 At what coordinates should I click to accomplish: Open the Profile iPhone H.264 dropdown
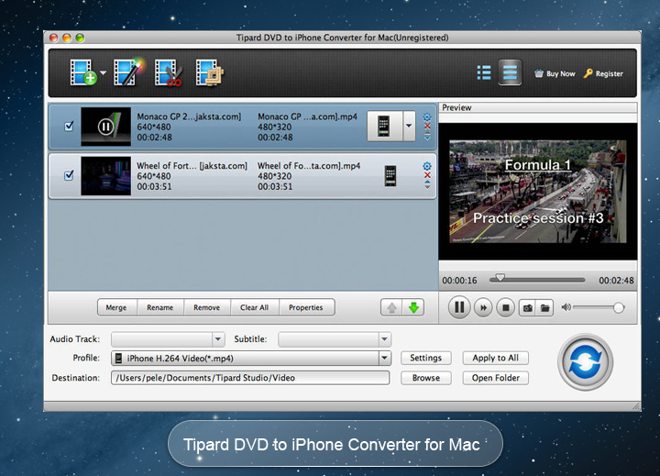coord(251,358)
